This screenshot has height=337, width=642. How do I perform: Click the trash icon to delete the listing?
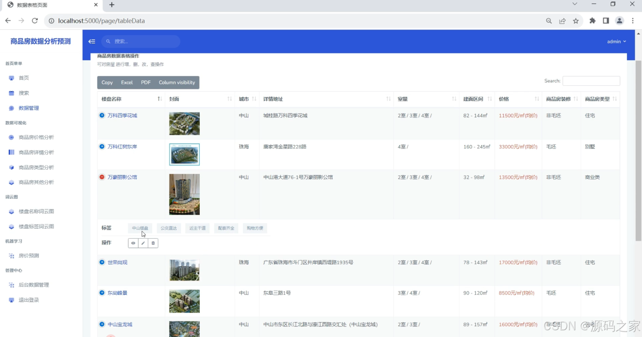(x=153, y=243)
